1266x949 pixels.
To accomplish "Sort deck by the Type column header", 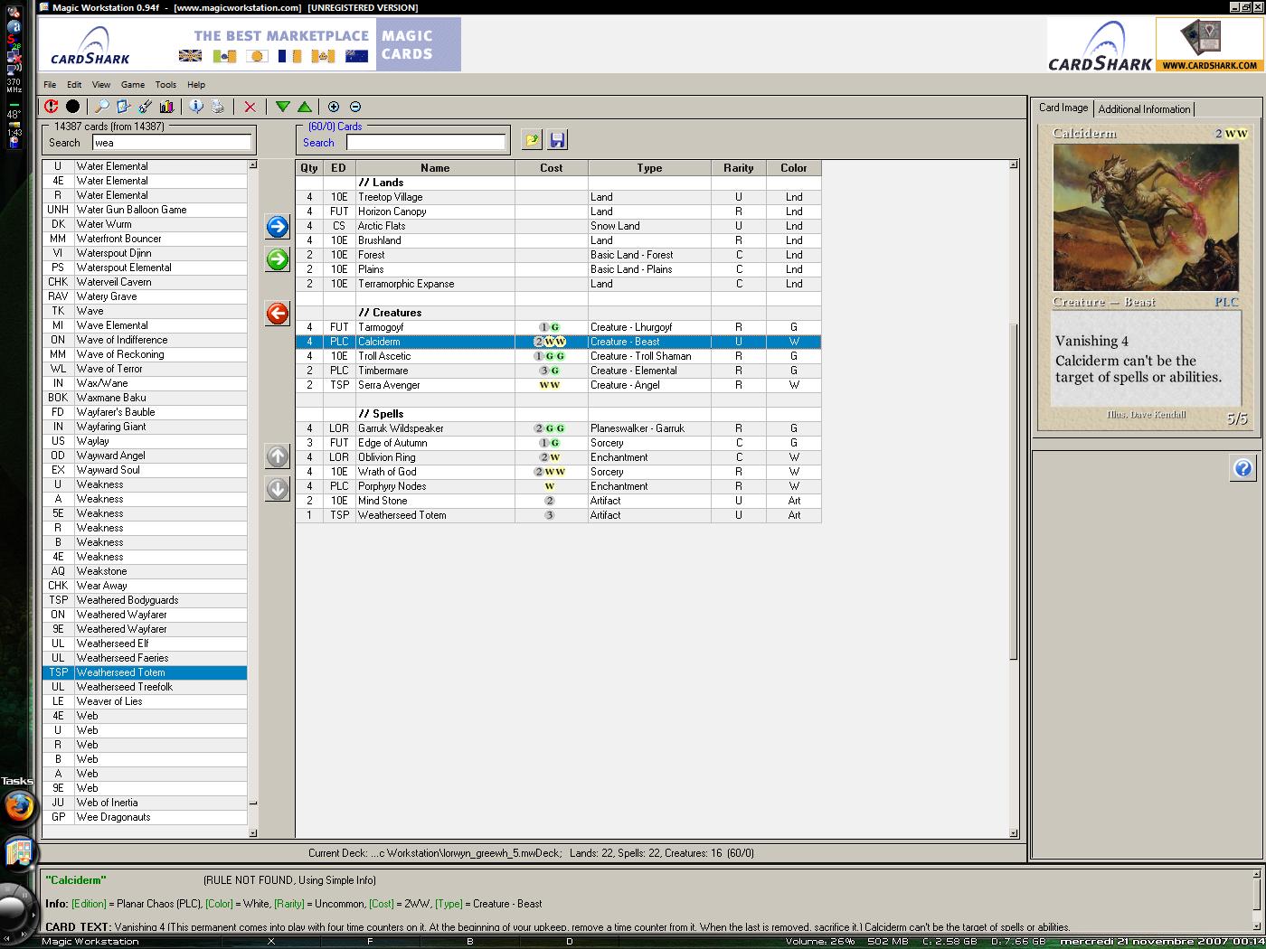I will tap(649, 168).
